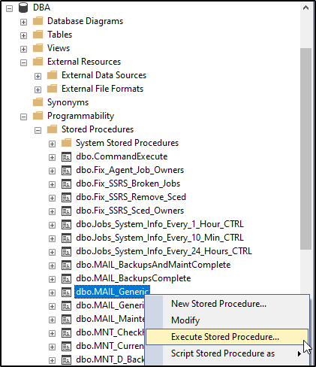This screenshot has width=316, height=367.
Task: Select the highlighted dbo.MAIL_Generic name
Action: (x=113, y=292)
